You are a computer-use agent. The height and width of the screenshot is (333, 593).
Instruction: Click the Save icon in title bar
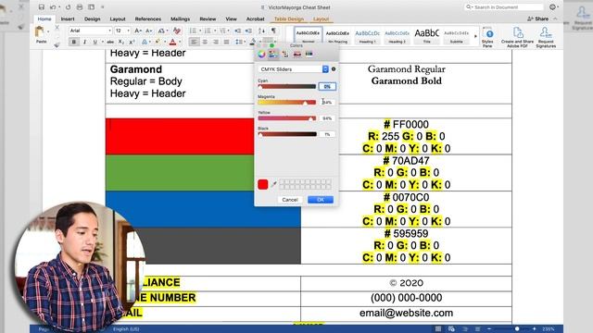pyautogui.click(x=41, y=7)
